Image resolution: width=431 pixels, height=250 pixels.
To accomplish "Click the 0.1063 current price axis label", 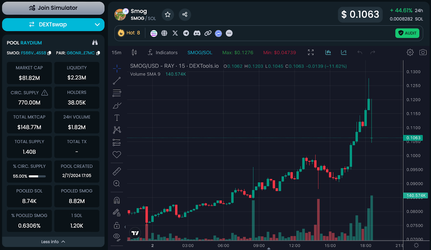I will coord(413,138).
